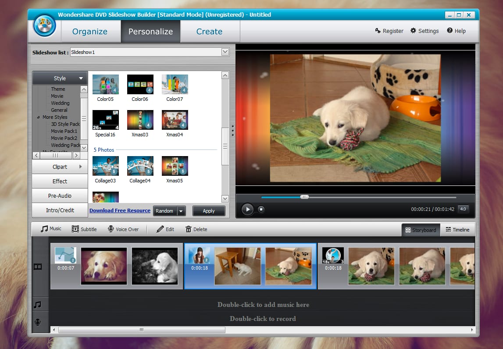Toggle the 4:3 aspect ratio button
Image resolution: width=503 pixels, height=349 pixels.
pos(463,209)
